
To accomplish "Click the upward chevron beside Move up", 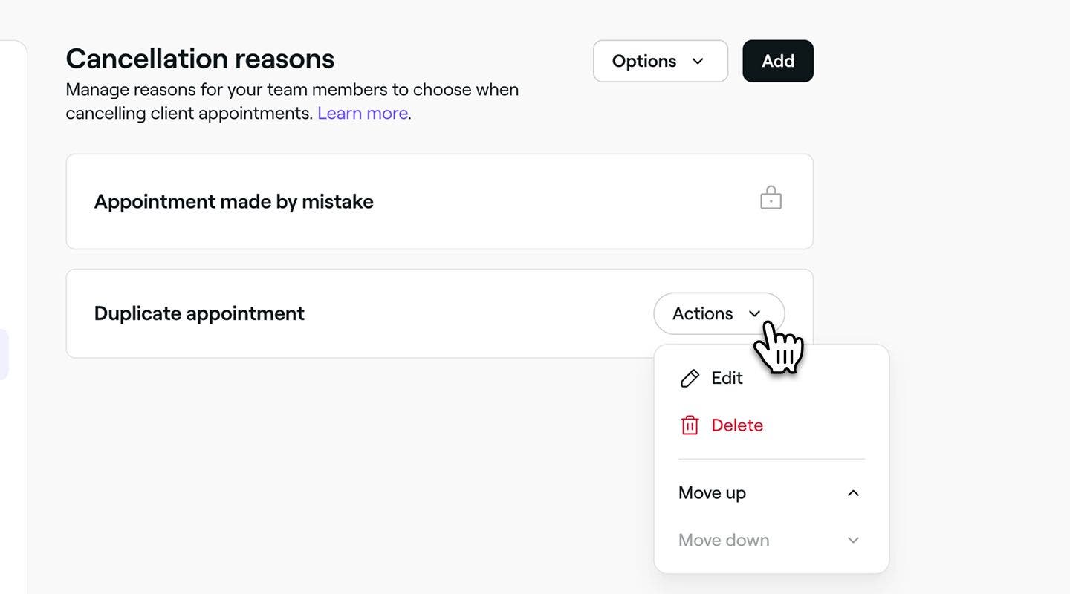I will point(853,493).
